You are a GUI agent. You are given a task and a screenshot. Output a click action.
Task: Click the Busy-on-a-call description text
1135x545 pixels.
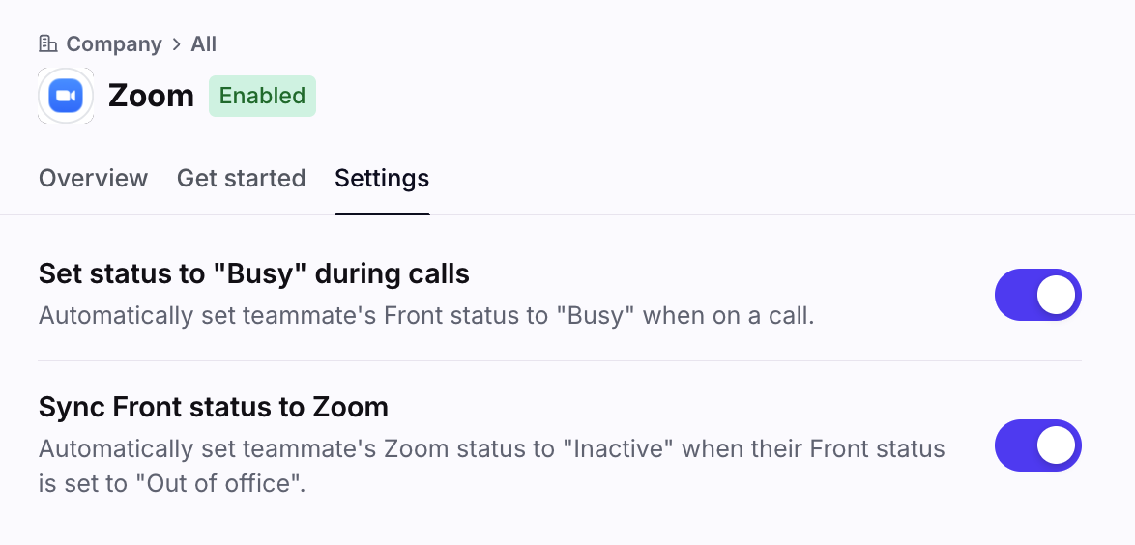pyautogui.click(x=425, y=316)
